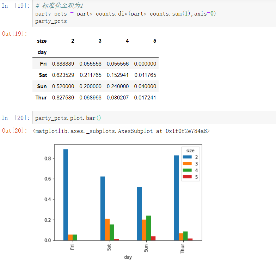The image size is (276, 262).
Task: Click the x-axis label 'day' under chart
Action: (128, 257)
